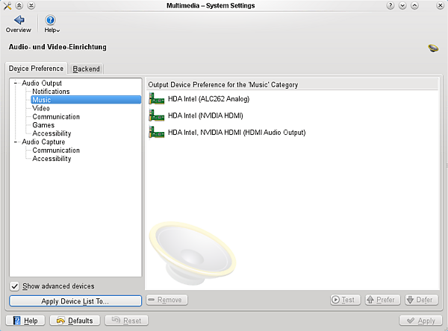Select Video category in the tree
This screenshot has height=331, width=448.
click(x=41, y=108)
